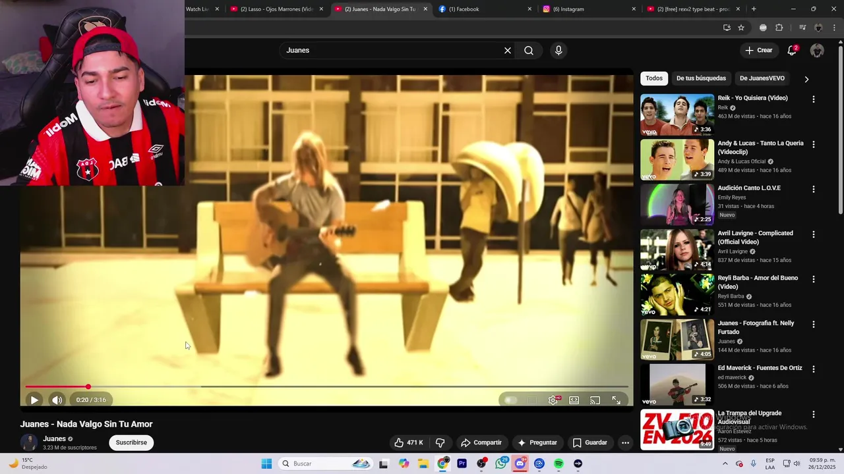
Task: Select the De tus búsquedas chip
Action: tap(701, 78)
